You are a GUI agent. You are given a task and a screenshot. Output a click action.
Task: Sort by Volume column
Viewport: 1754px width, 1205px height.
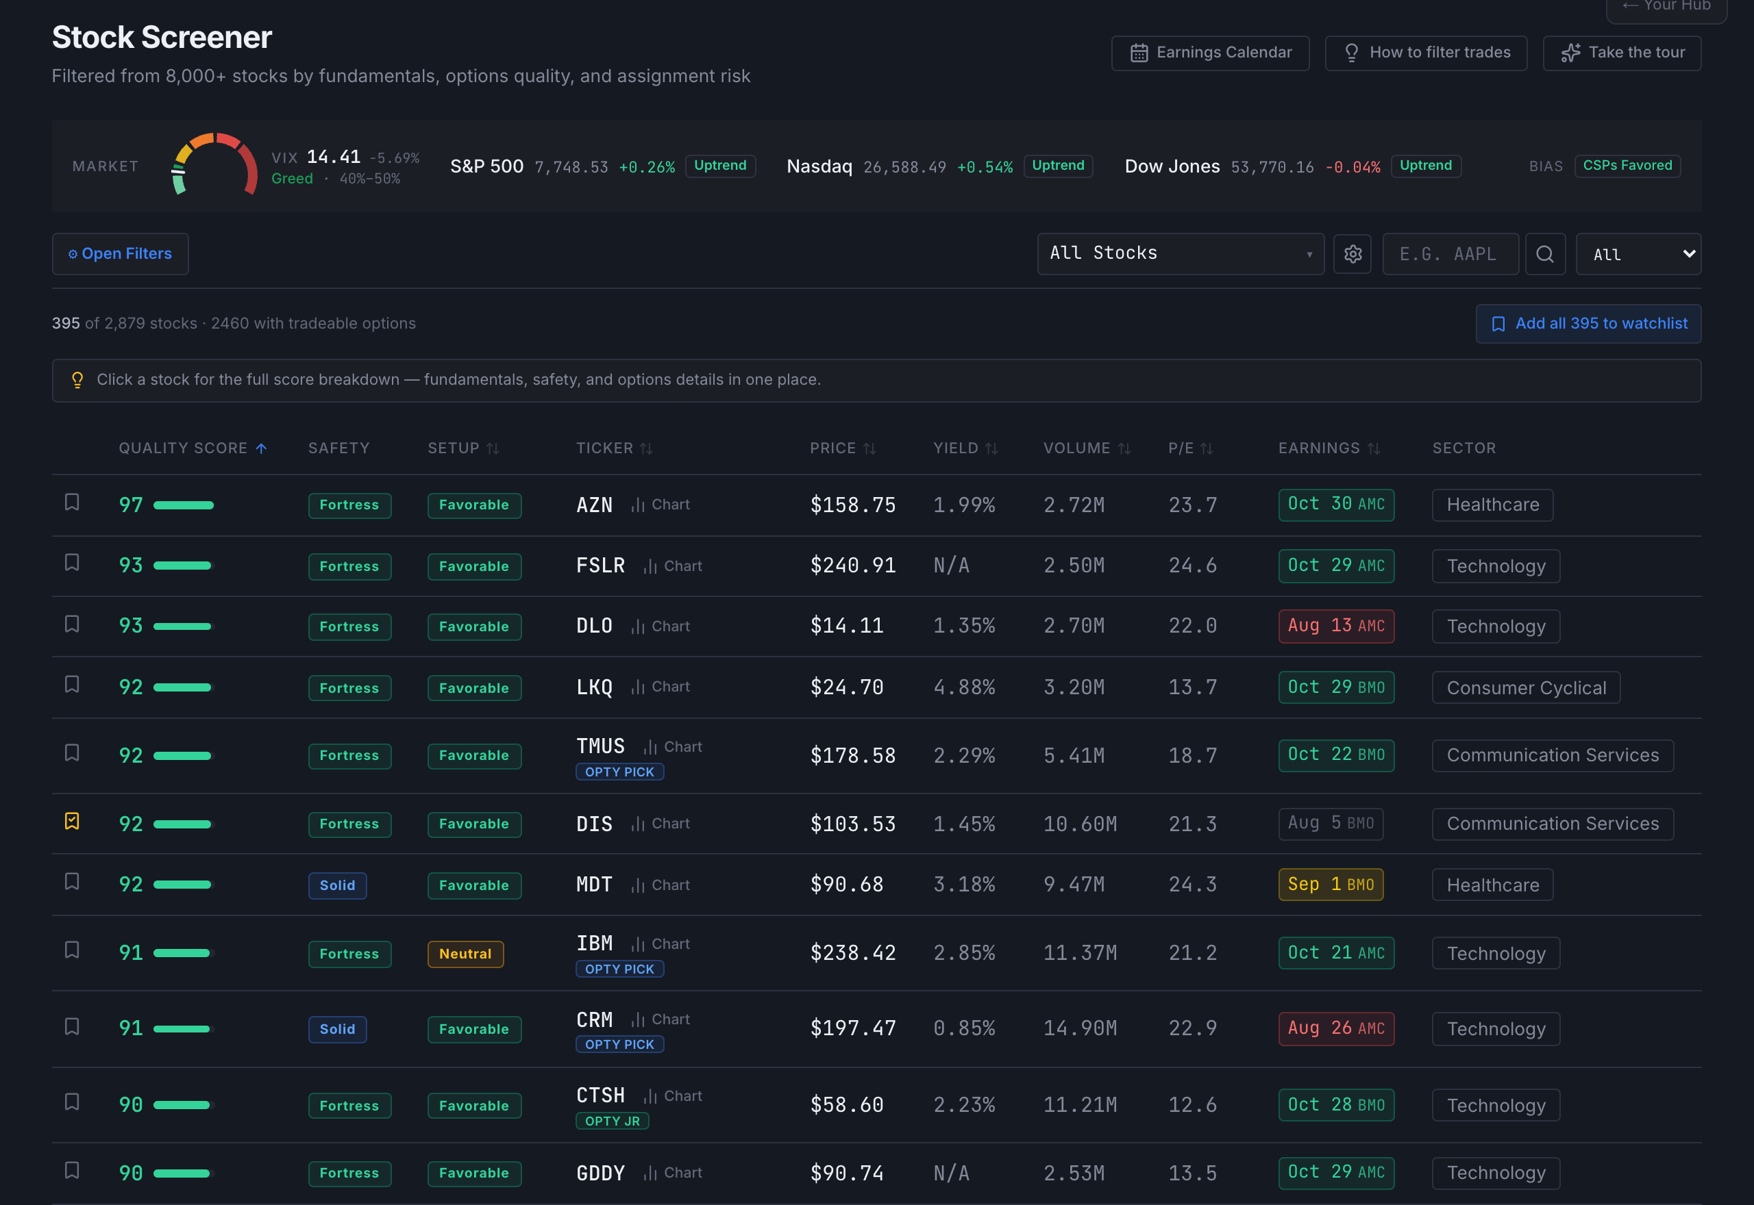click(1087, 448)
